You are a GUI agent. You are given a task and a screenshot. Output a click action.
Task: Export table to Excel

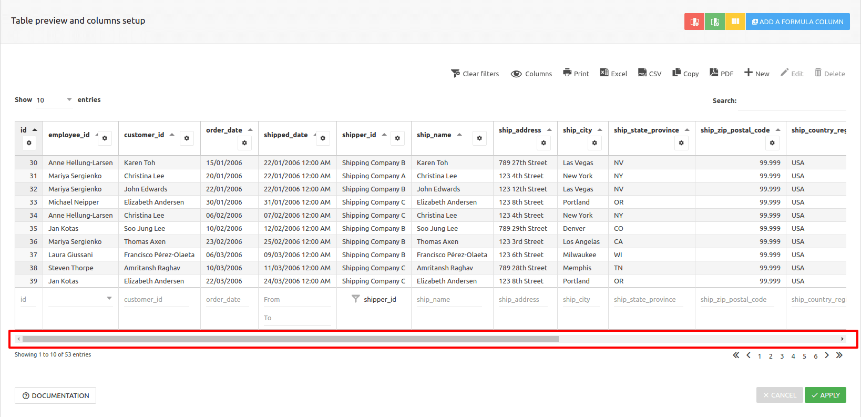[614, 74]
